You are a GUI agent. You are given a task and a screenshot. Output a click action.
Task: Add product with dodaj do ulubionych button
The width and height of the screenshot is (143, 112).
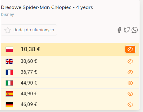[x=29, y=30]
